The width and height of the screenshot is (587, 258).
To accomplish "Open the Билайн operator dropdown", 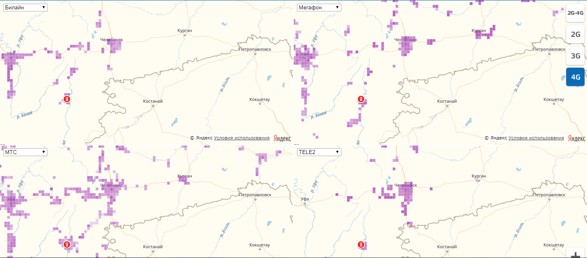I will coord(25,7).
